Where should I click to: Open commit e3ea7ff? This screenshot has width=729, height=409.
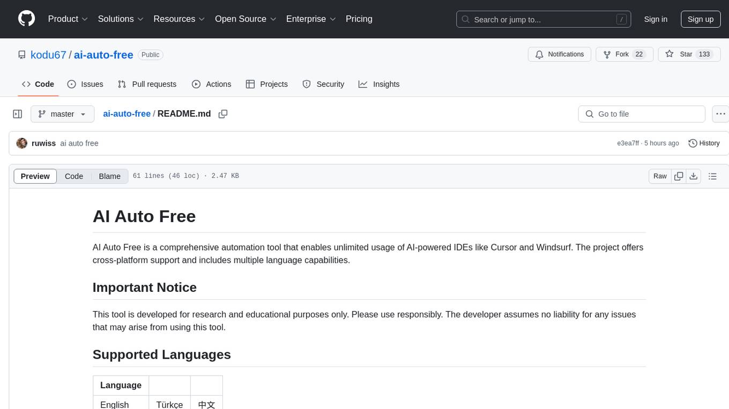(x=628, y=143)
